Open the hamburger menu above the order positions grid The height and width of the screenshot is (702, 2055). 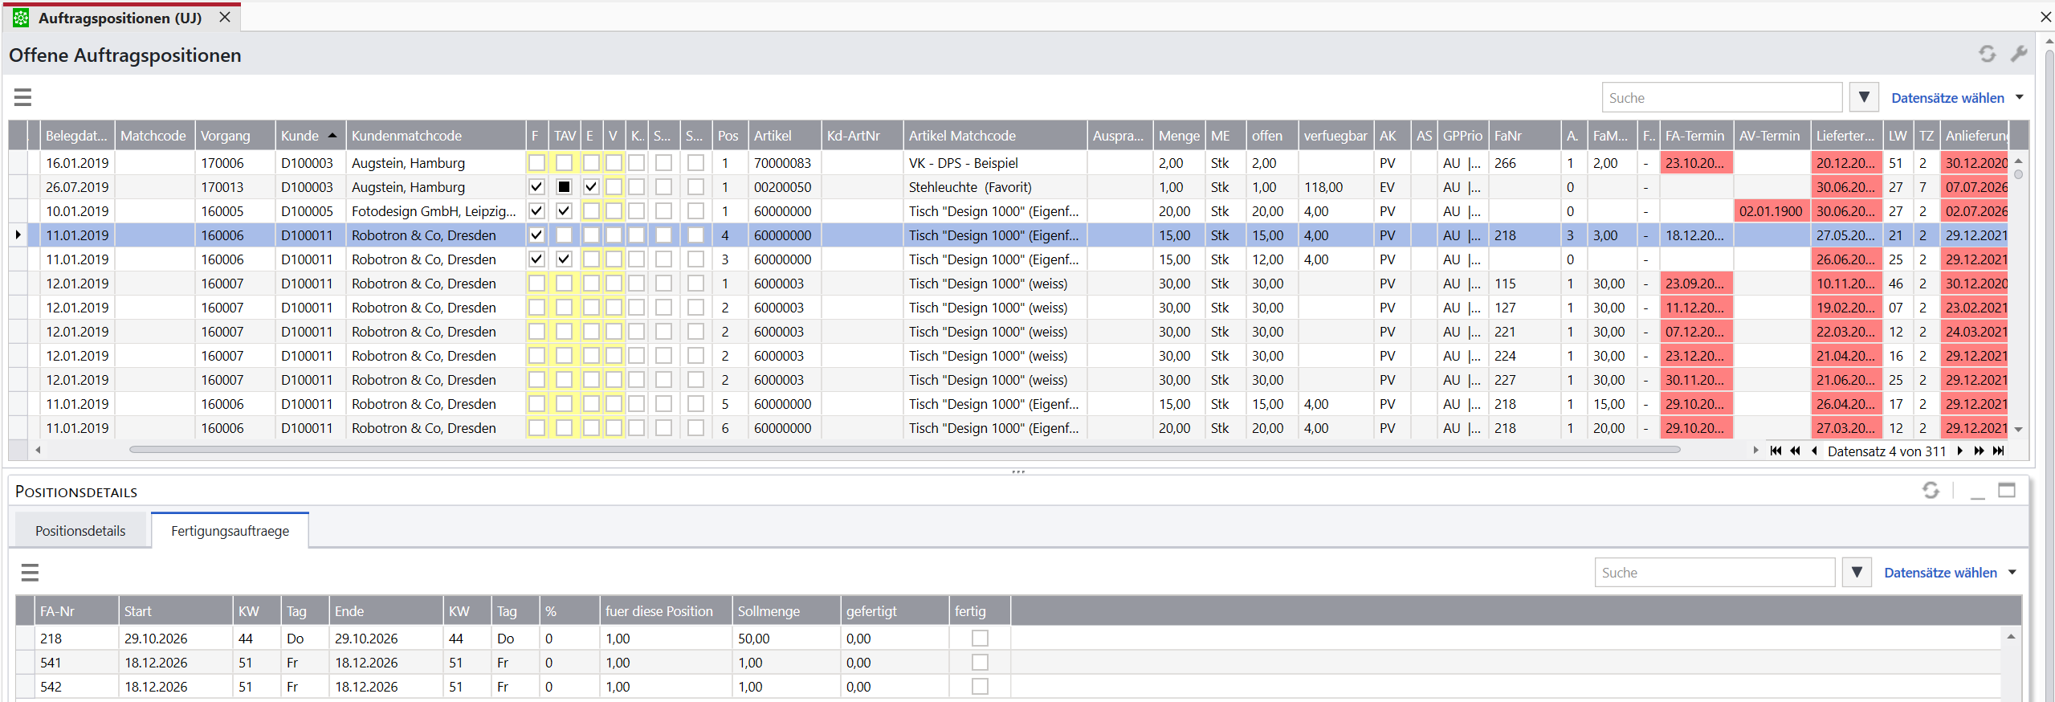pos(22,97)
